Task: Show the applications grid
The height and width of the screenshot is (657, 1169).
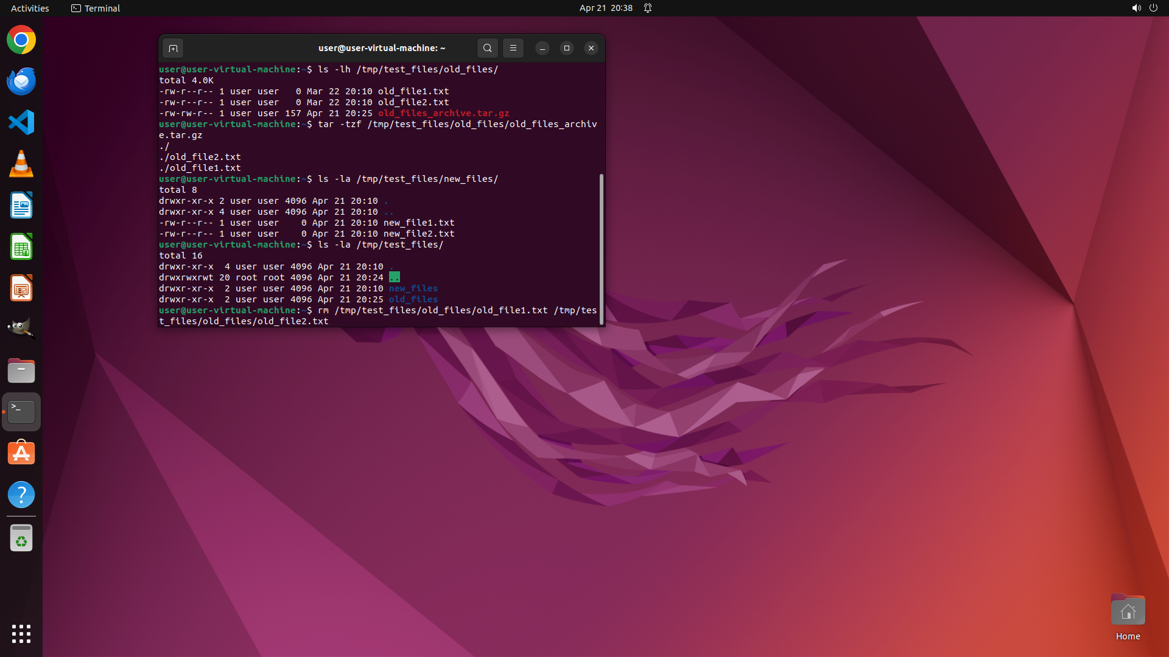Action: click(x=21, y=633)
